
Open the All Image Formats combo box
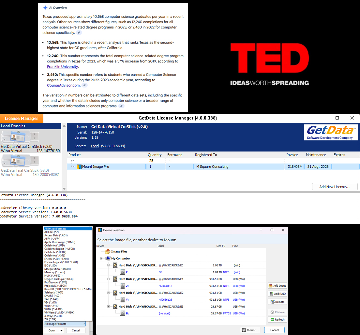click(65, 324)
